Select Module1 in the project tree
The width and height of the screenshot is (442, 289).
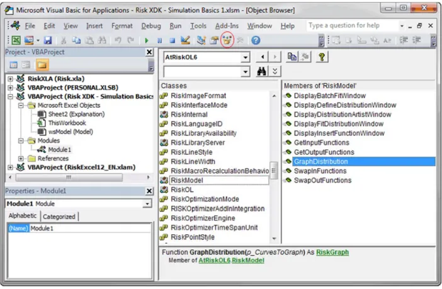point(59,149)
